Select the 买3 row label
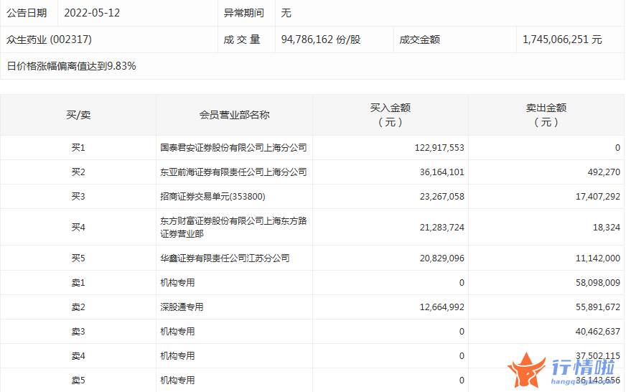The width and height of the screenshot is (626, 392). click(78, 197)
